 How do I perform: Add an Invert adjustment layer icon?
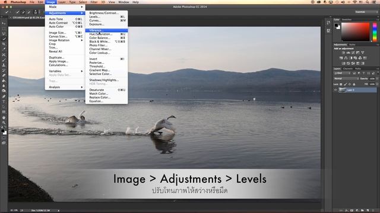[343, 63]
